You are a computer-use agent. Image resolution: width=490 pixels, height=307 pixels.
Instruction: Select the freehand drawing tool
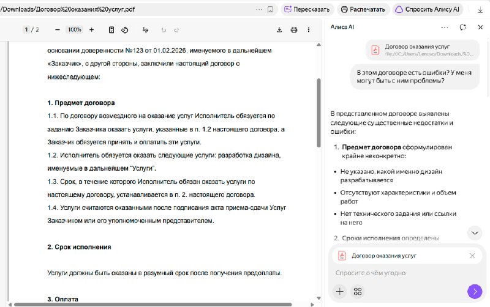pyautogui.click(x=145, y=29)
